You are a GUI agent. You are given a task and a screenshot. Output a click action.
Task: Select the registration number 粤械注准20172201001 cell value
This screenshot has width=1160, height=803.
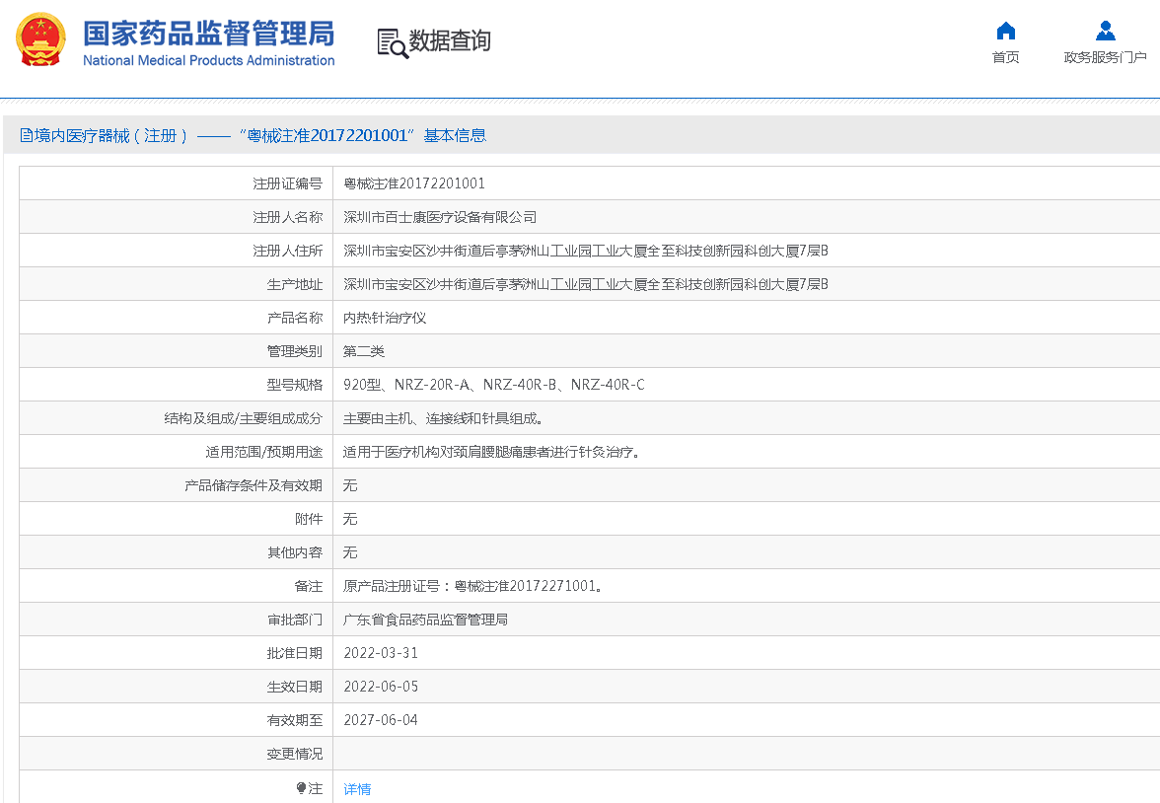click(x=413, y=183)
